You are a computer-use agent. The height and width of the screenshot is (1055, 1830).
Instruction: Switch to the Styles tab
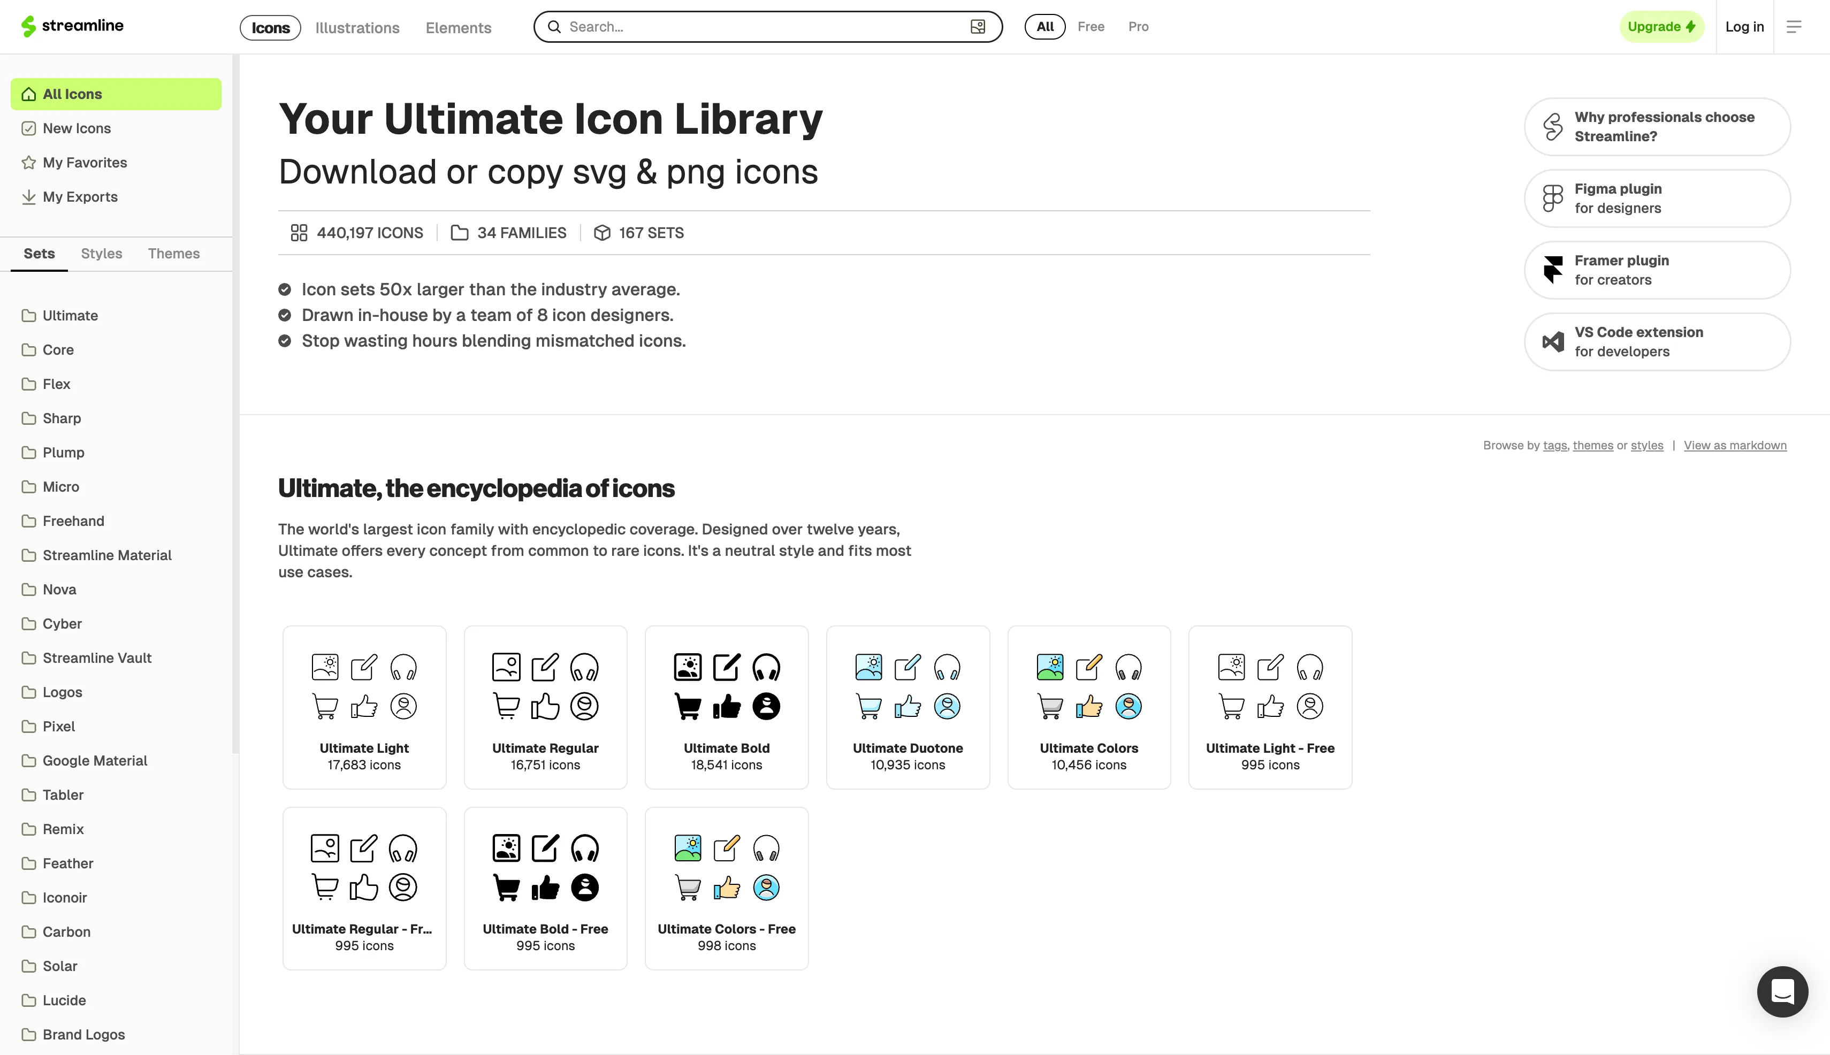pos(102,254)
